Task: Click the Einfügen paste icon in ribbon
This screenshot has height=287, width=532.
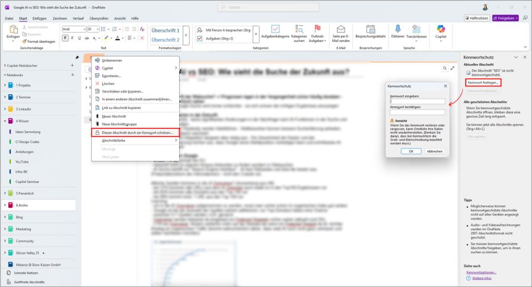Action: click(x=13, y=30)
